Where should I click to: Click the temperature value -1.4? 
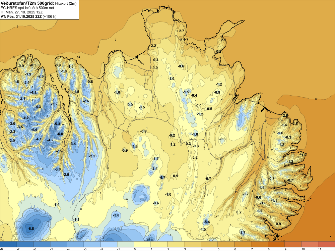click(x=284, y=125)
